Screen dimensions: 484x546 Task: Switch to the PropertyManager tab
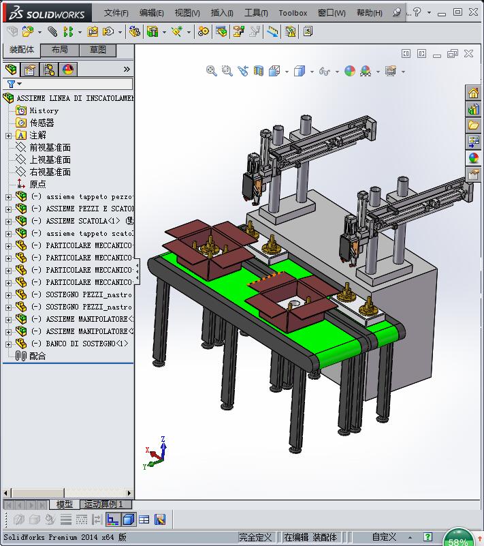click(30, 70)
